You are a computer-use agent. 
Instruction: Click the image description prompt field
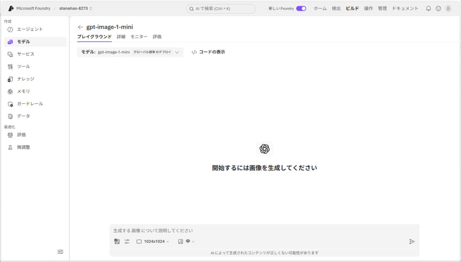[x=264, y=231]
